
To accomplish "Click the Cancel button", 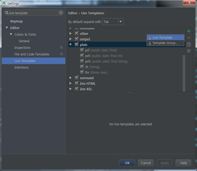I will (146, 163).
